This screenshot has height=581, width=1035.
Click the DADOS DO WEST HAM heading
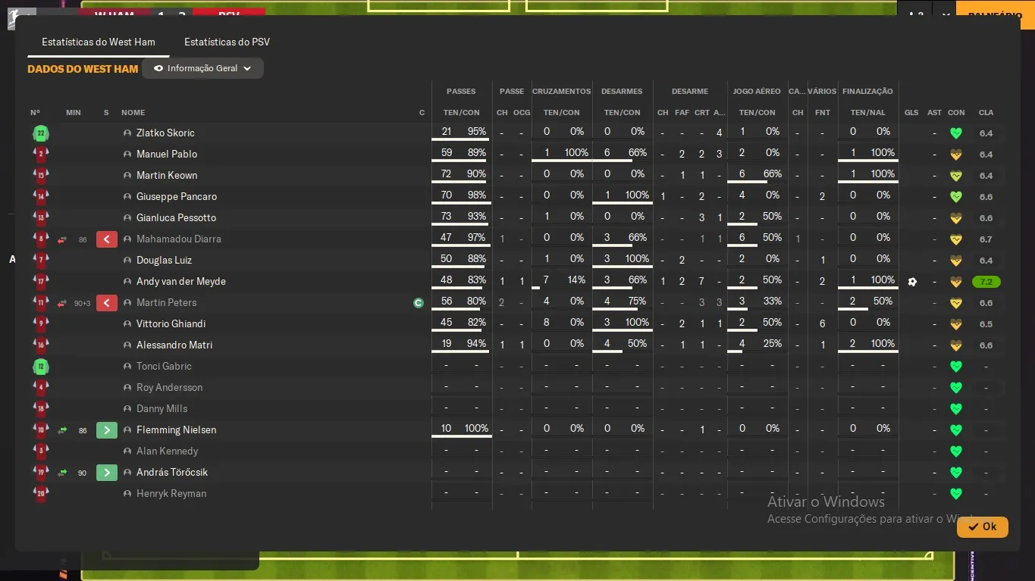click(83, 69)
